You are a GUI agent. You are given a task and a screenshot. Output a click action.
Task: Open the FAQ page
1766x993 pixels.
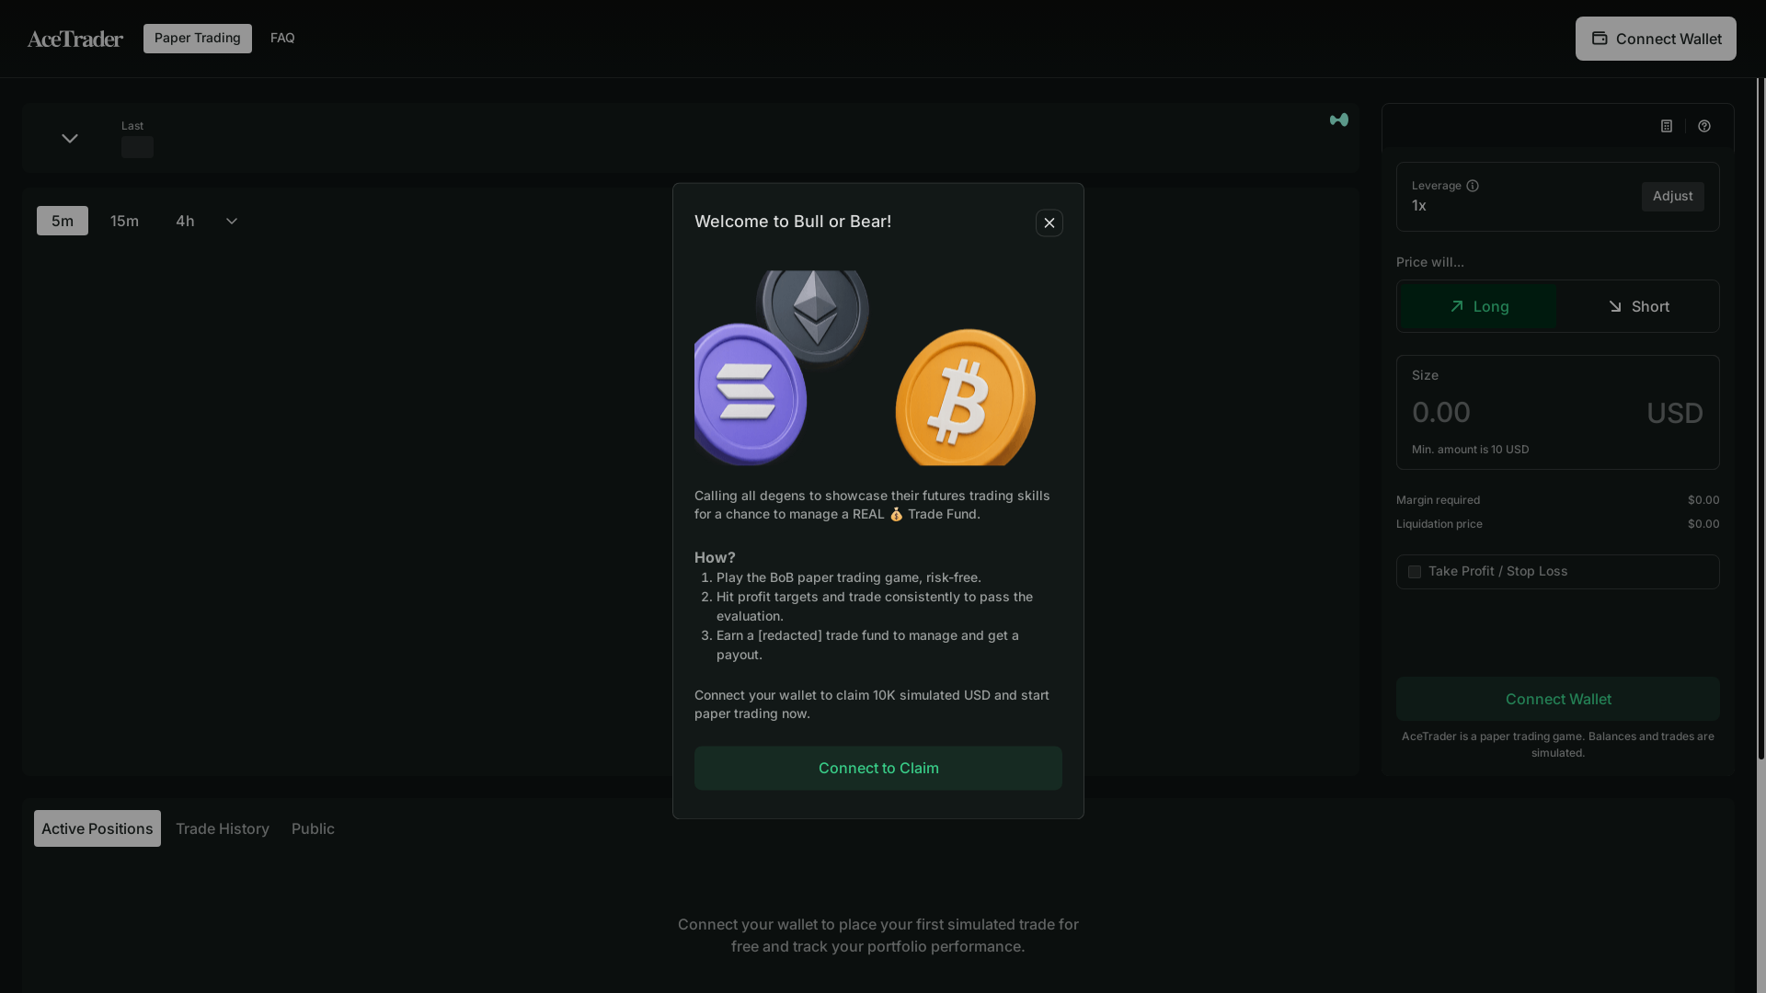click(x=282, y=39)
